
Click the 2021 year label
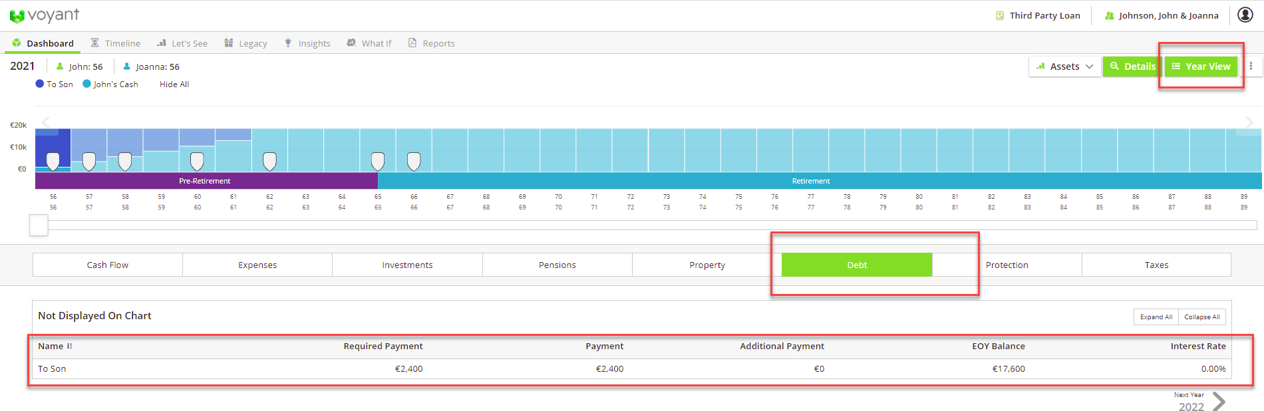(x=23, y=66)
